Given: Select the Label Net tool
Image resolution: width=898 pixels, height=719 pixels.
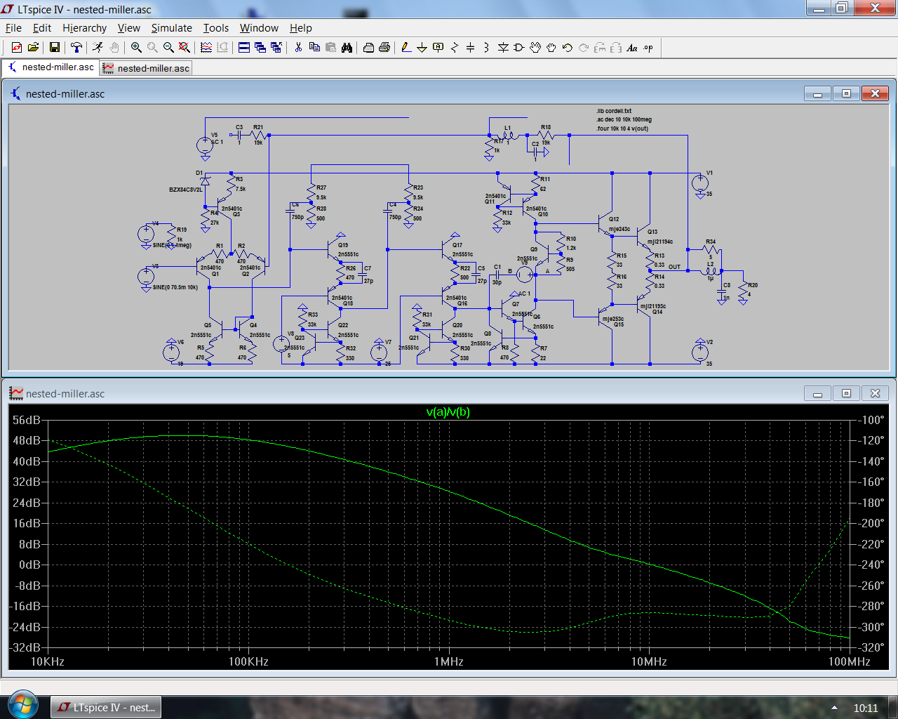Looking at the screenshot, I should 438,48.
